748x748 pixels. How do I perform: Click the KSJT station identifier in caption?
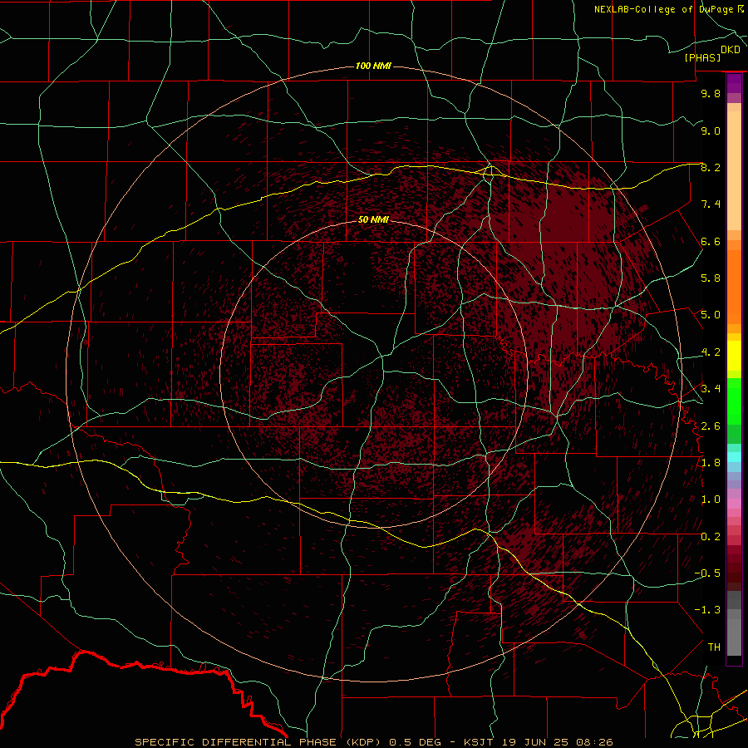(x=480, y=742)
